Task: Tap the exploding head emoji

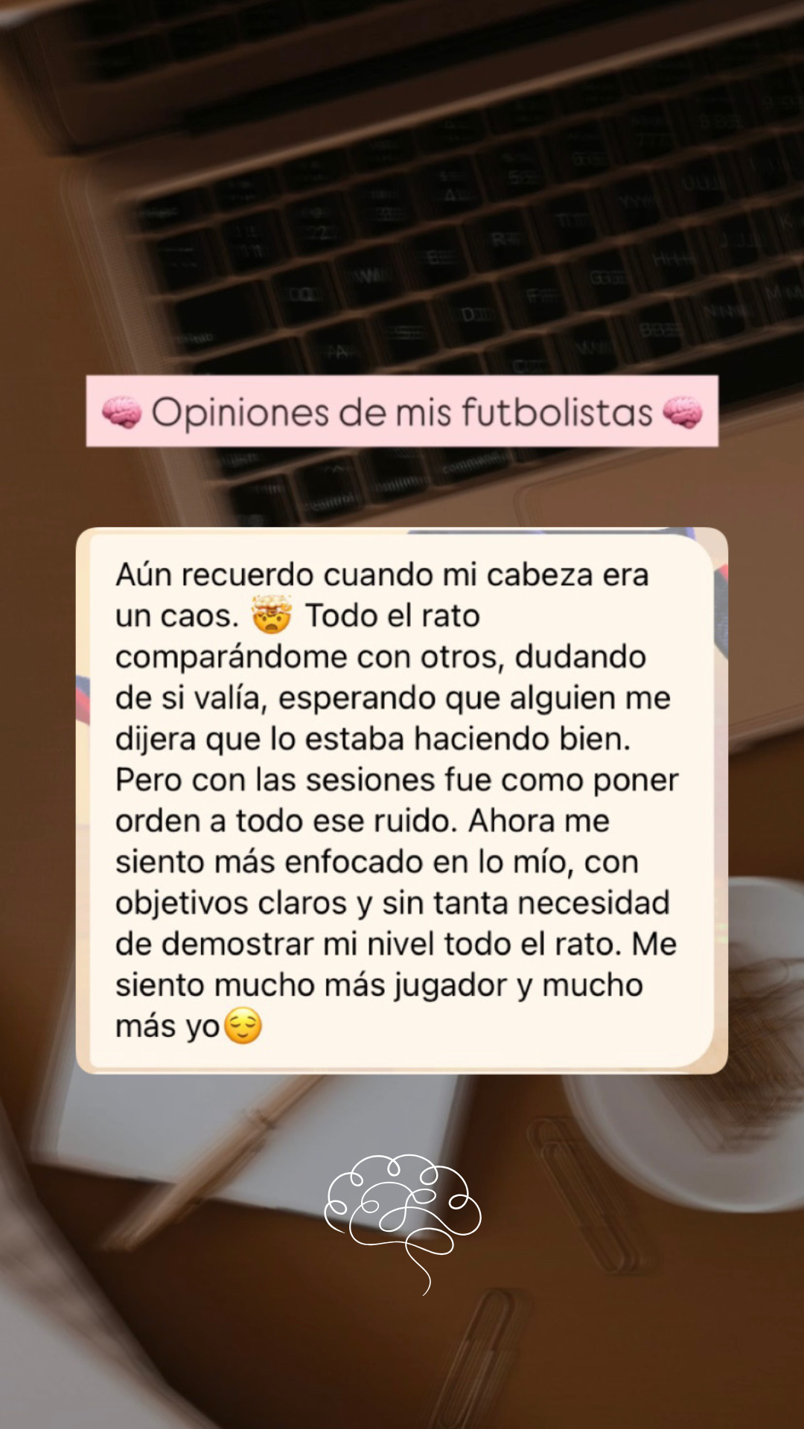Action: [x=272, y=615]
